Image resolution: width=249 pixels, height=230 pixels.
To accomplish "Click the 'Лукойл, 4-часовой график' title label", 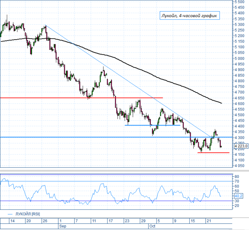I will [189, 16].
